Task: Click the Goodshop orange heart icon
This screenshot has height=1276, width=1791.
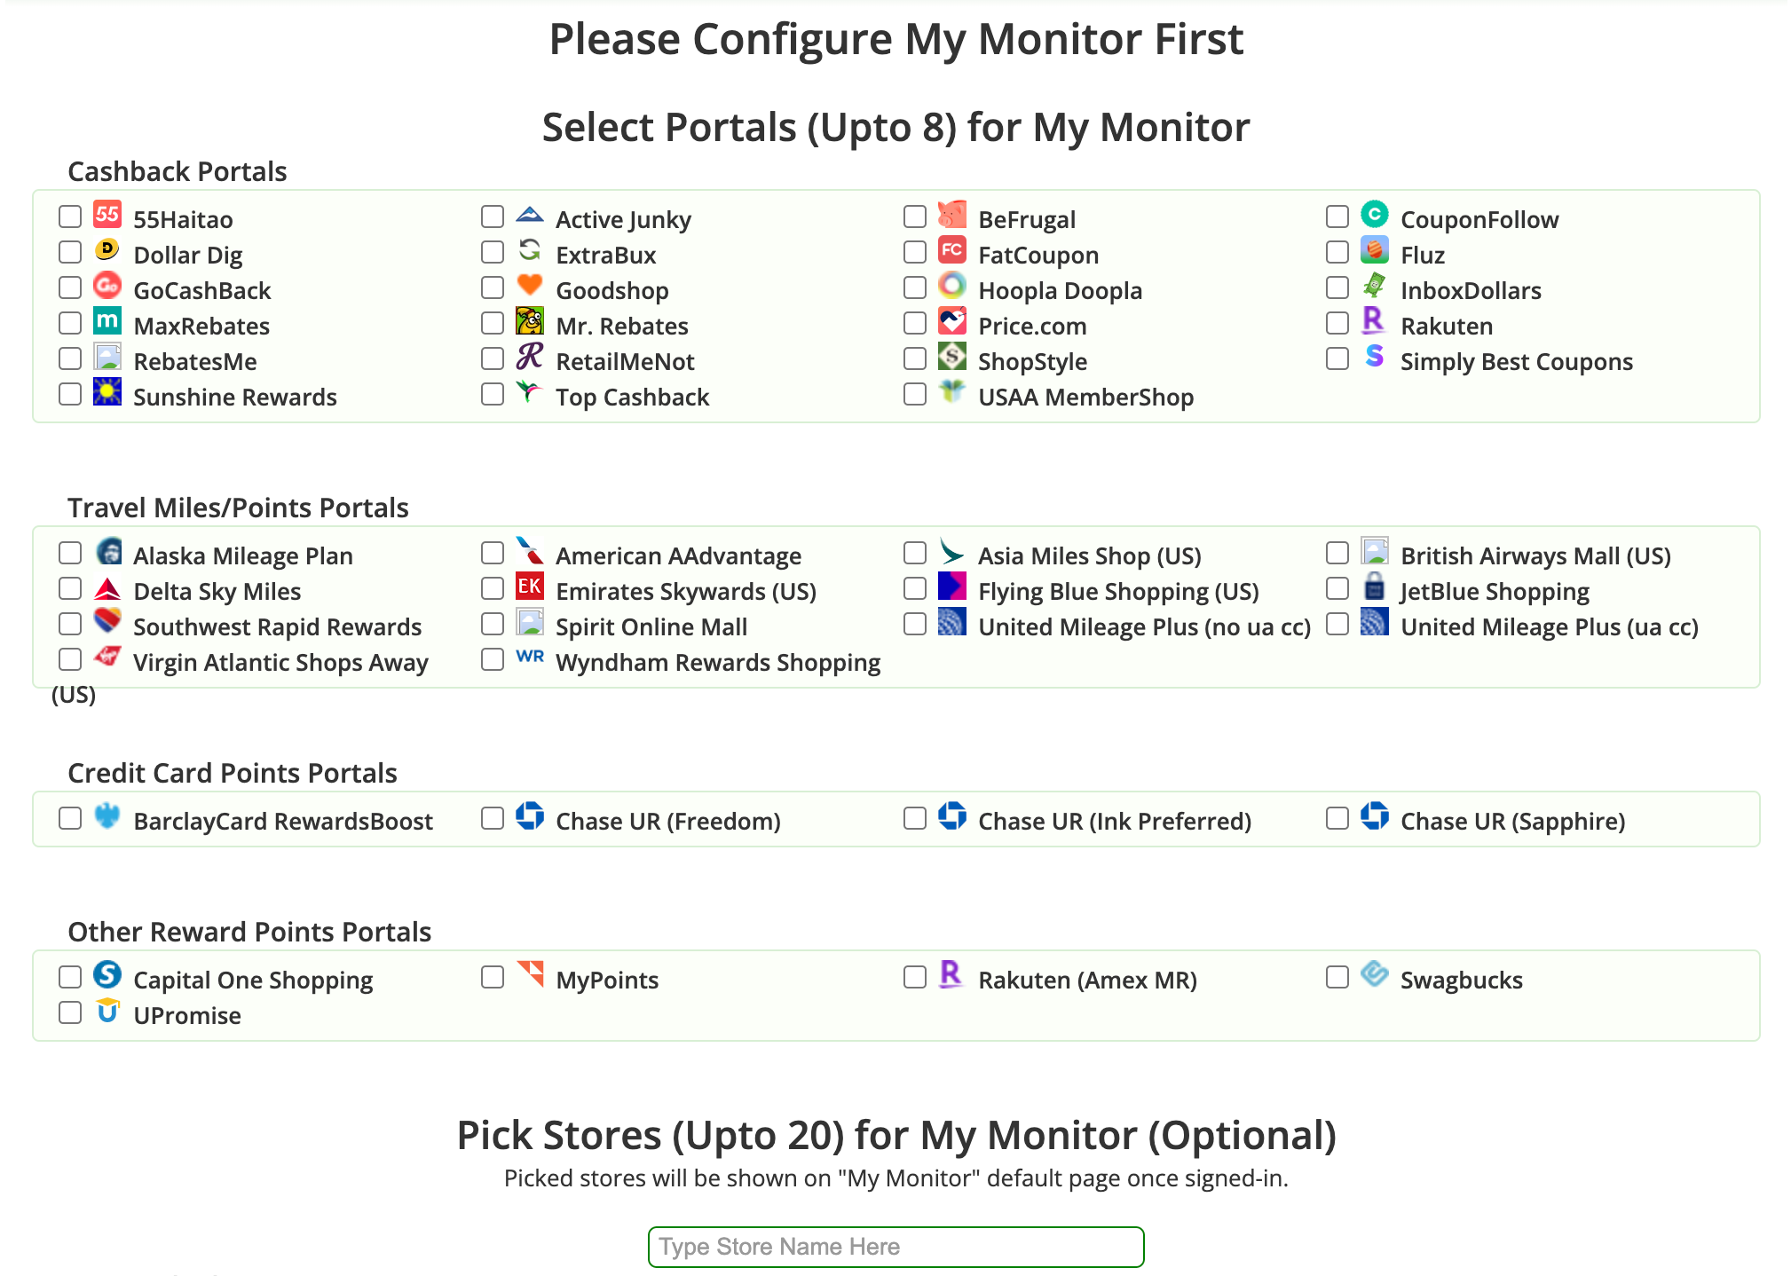Action: point(530,286)
